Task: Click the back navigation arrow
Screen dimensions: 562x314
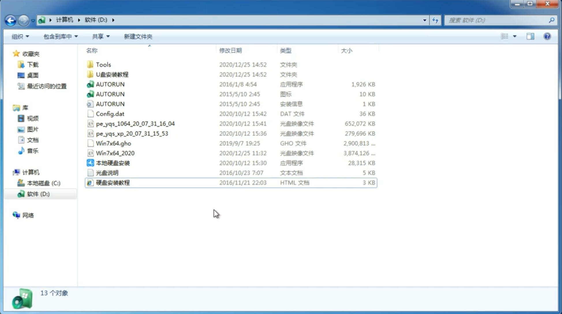Action: (10, 20)
